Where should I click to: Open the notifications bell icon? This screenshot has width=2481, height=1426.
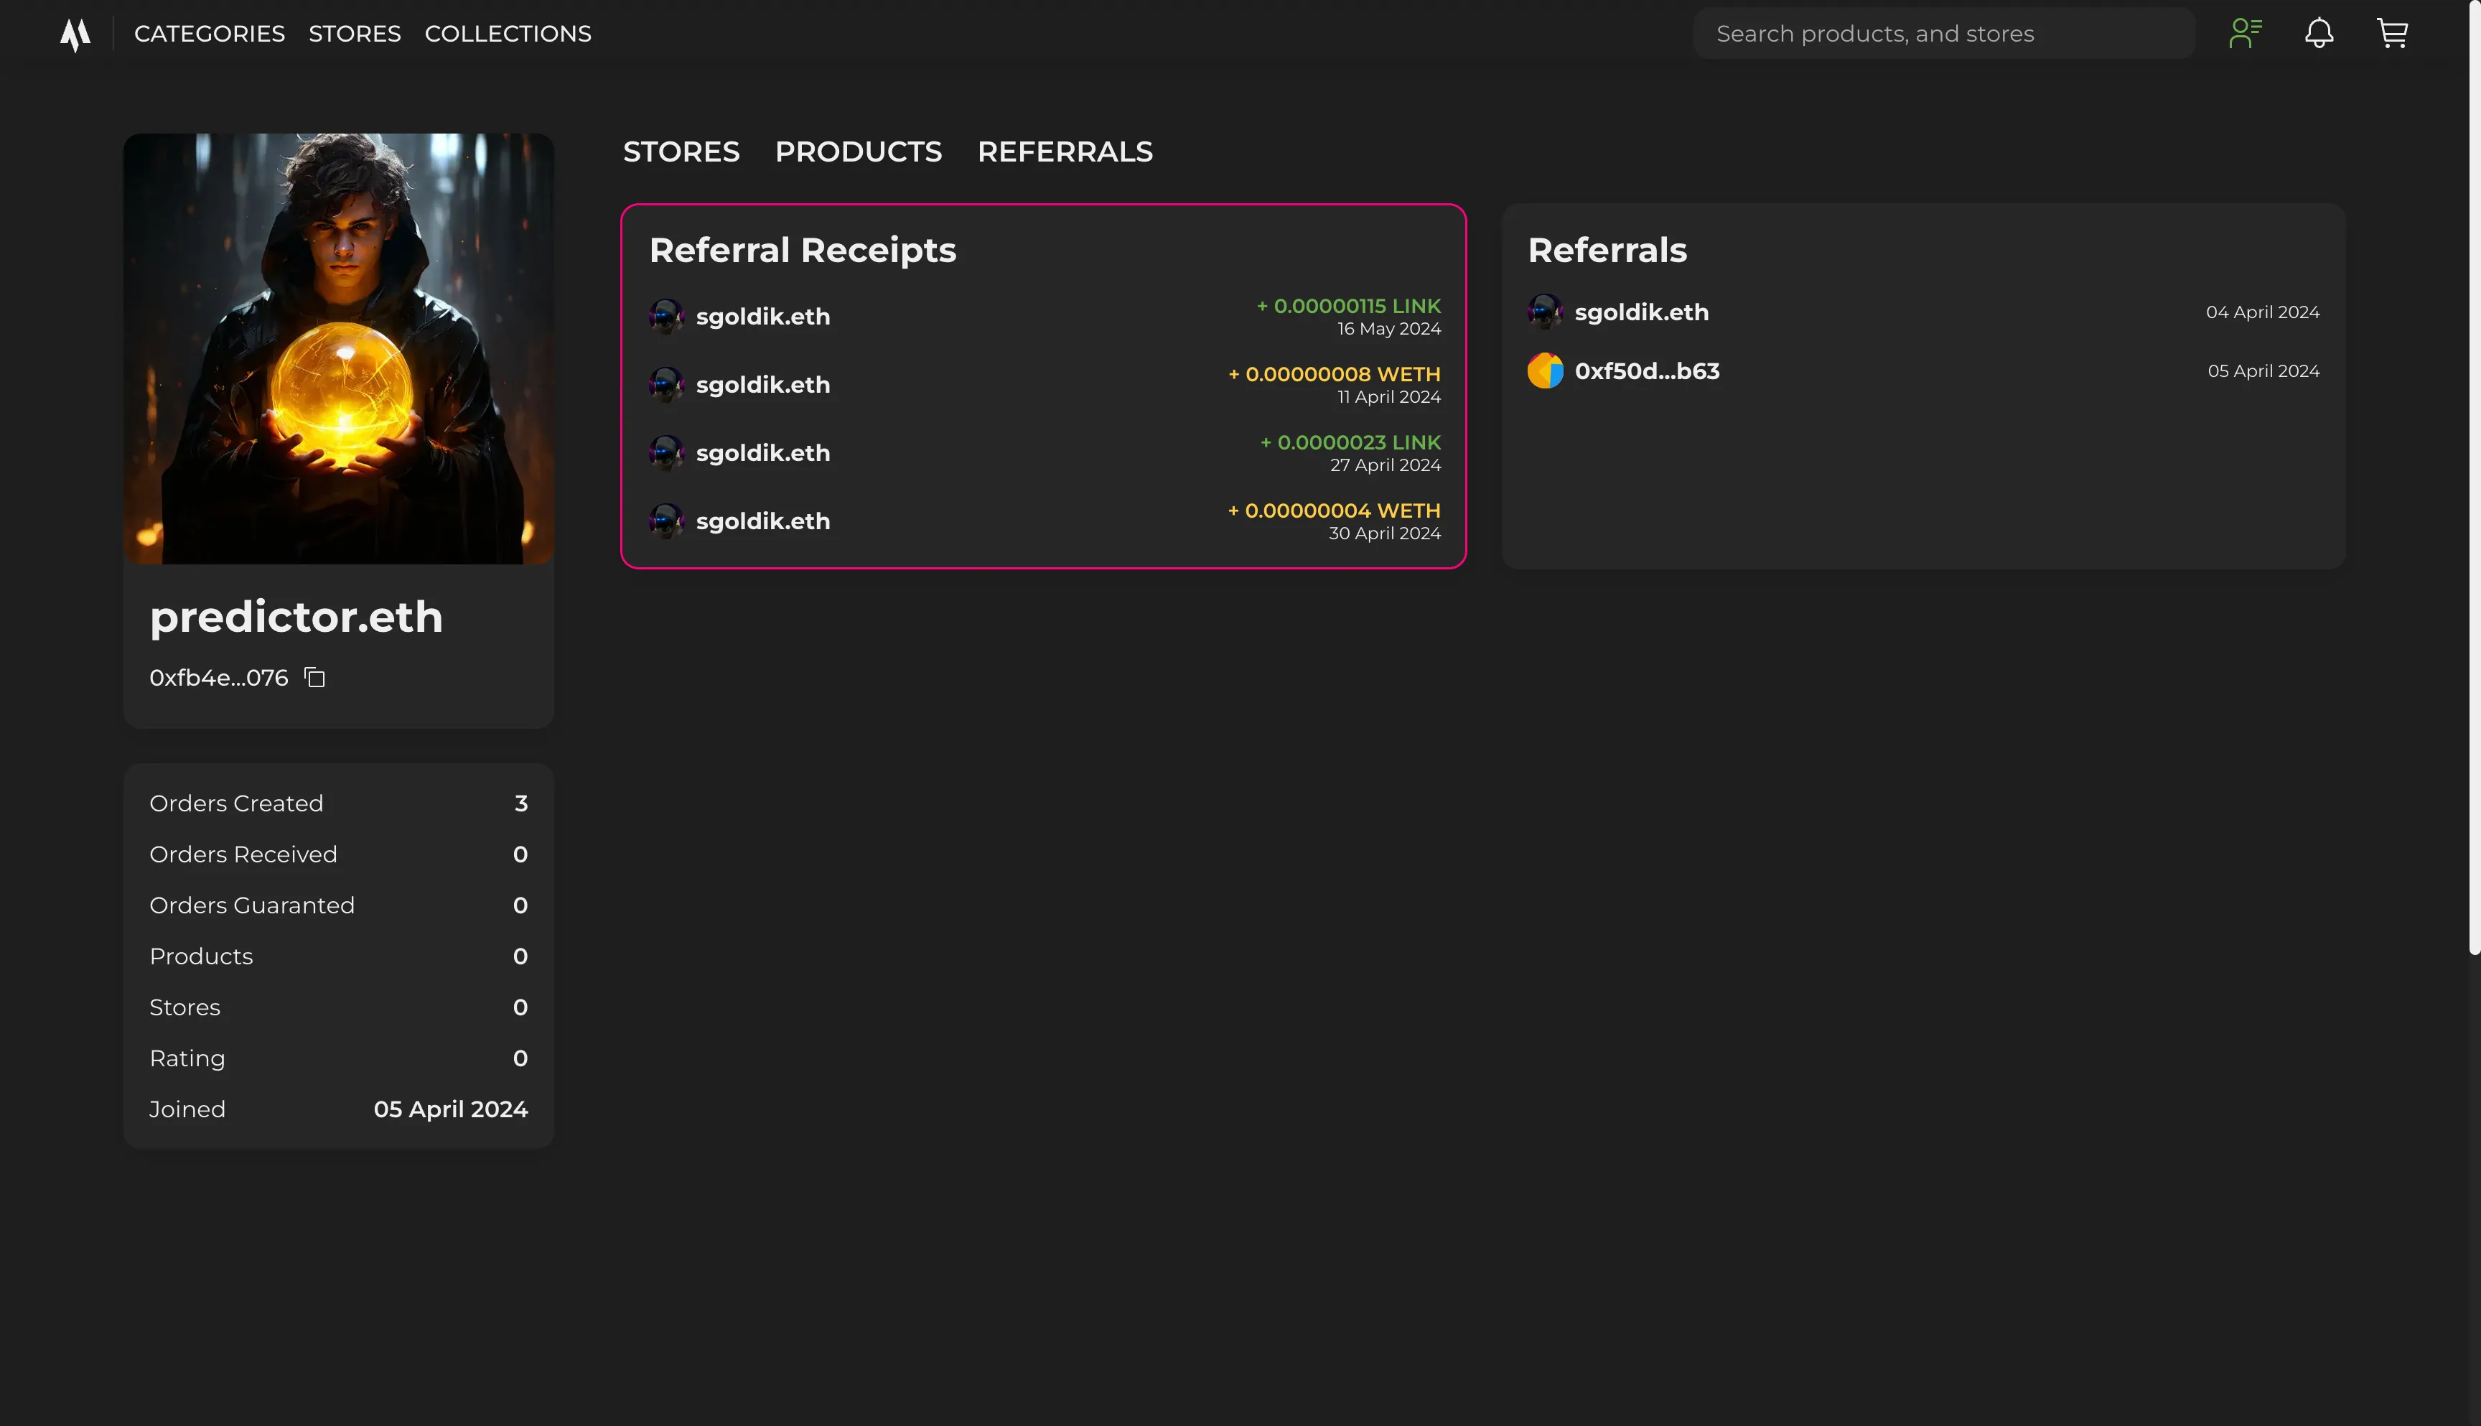click(x=2319, y=32)
